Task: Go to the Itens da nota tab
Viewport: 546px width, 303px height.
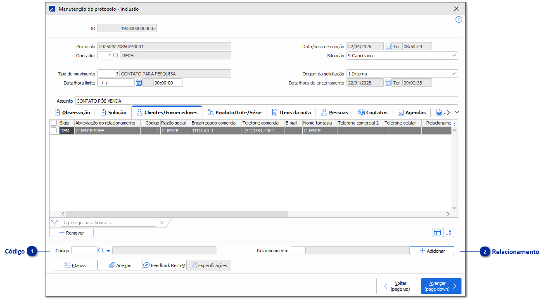Action: [x=291, y=112]
